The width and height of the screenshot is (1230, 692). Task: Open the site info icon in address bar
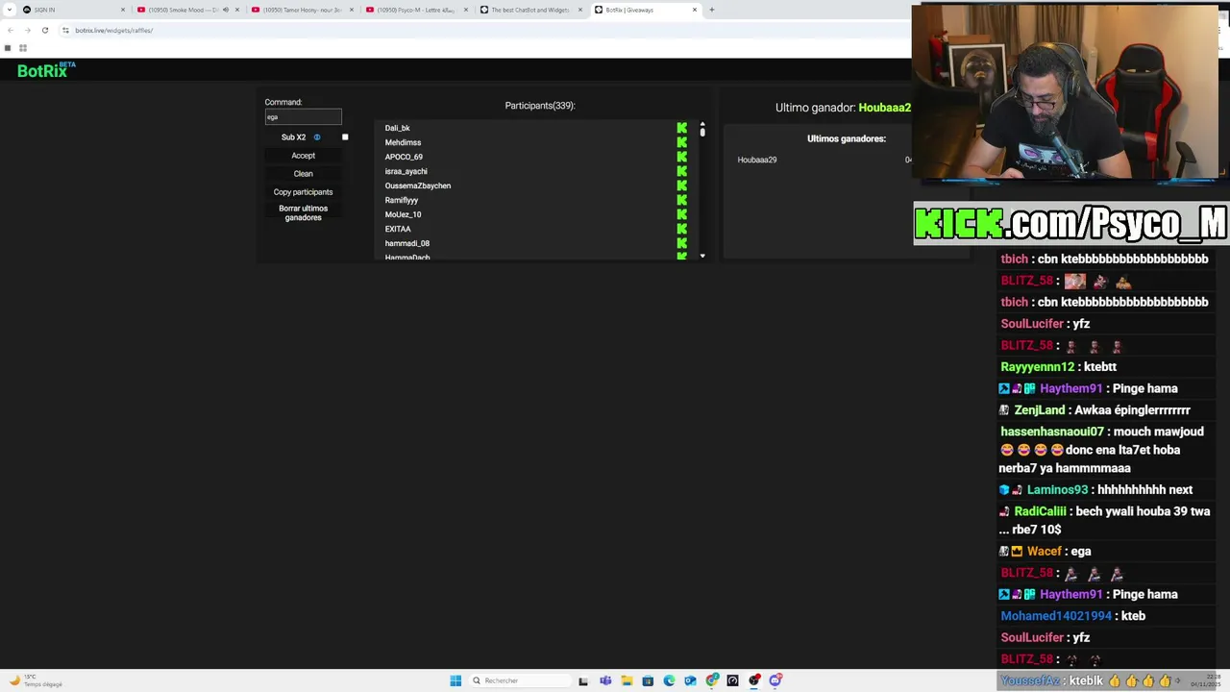point(65,30)
